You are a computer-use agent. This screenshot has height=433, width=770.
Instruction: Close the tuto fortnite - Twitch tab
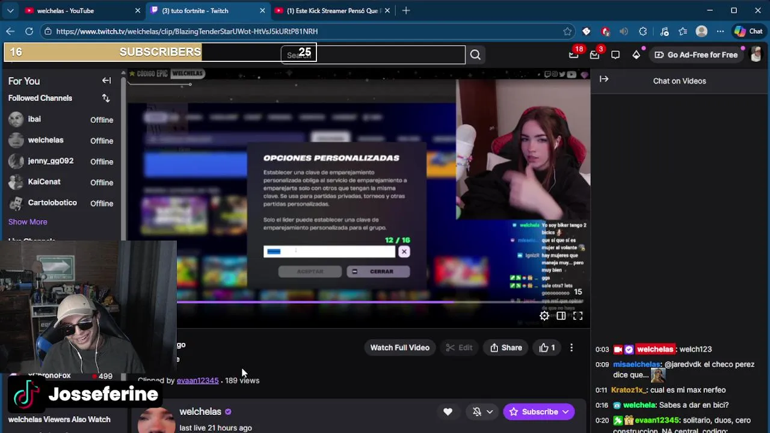262,10
